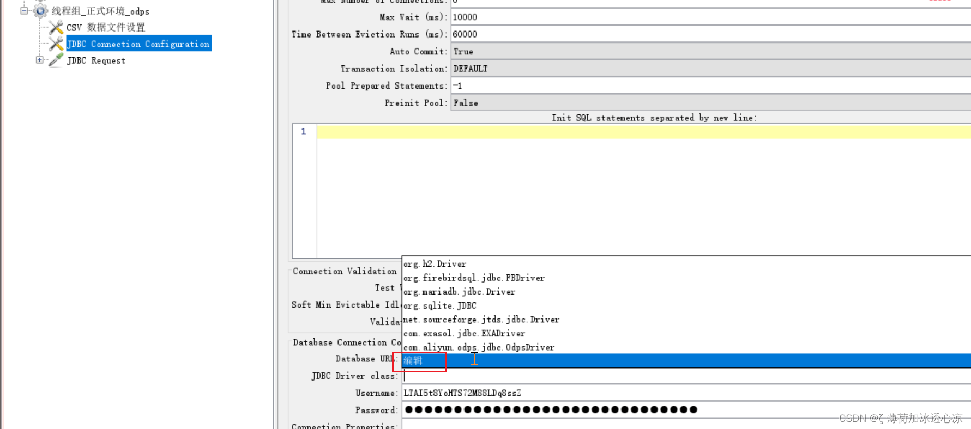The height and width of the screenshot is (429, 971).
Task: Click the JDBC Request pipette icon
Action: click(x=56, y=60)
